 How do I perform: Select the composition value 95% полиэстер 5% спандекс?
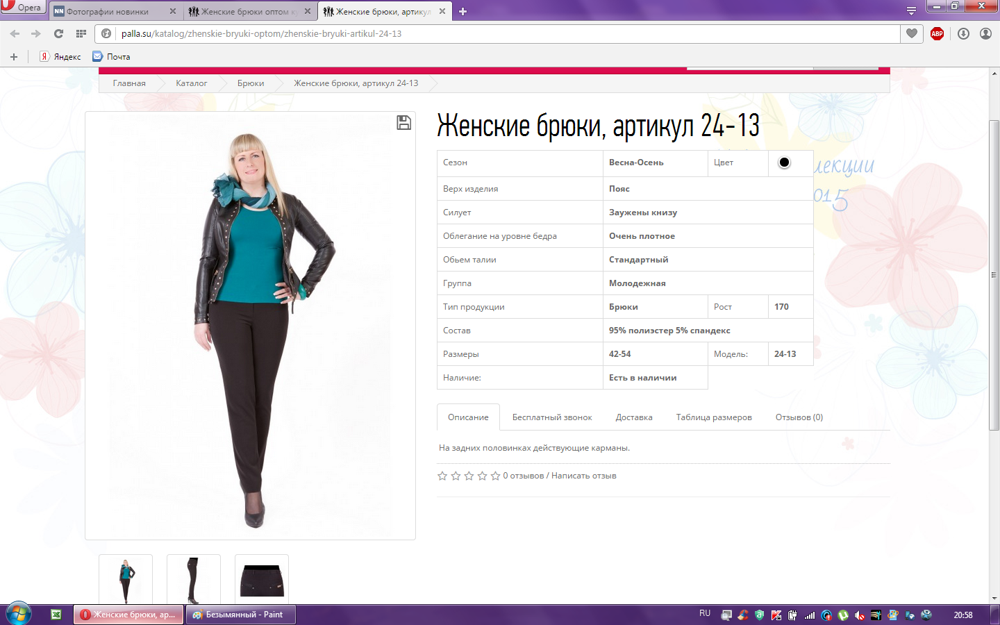pyautogui.click(x=669, y=331)
